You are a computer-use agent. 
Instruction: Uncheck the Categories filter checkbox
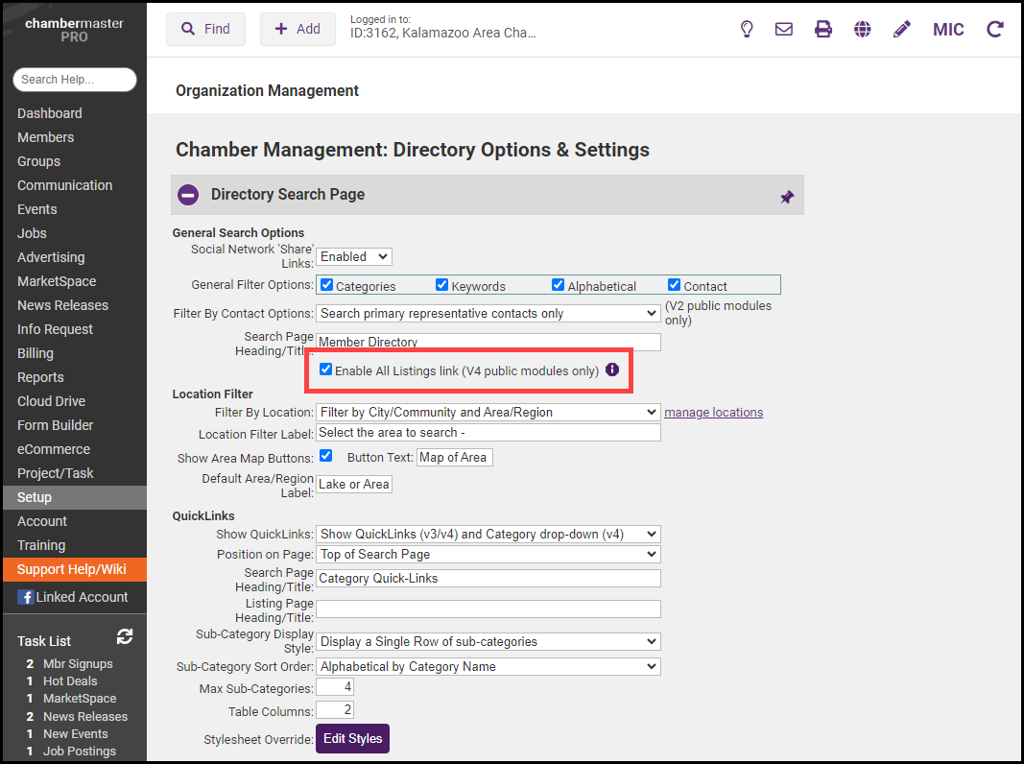326,285
